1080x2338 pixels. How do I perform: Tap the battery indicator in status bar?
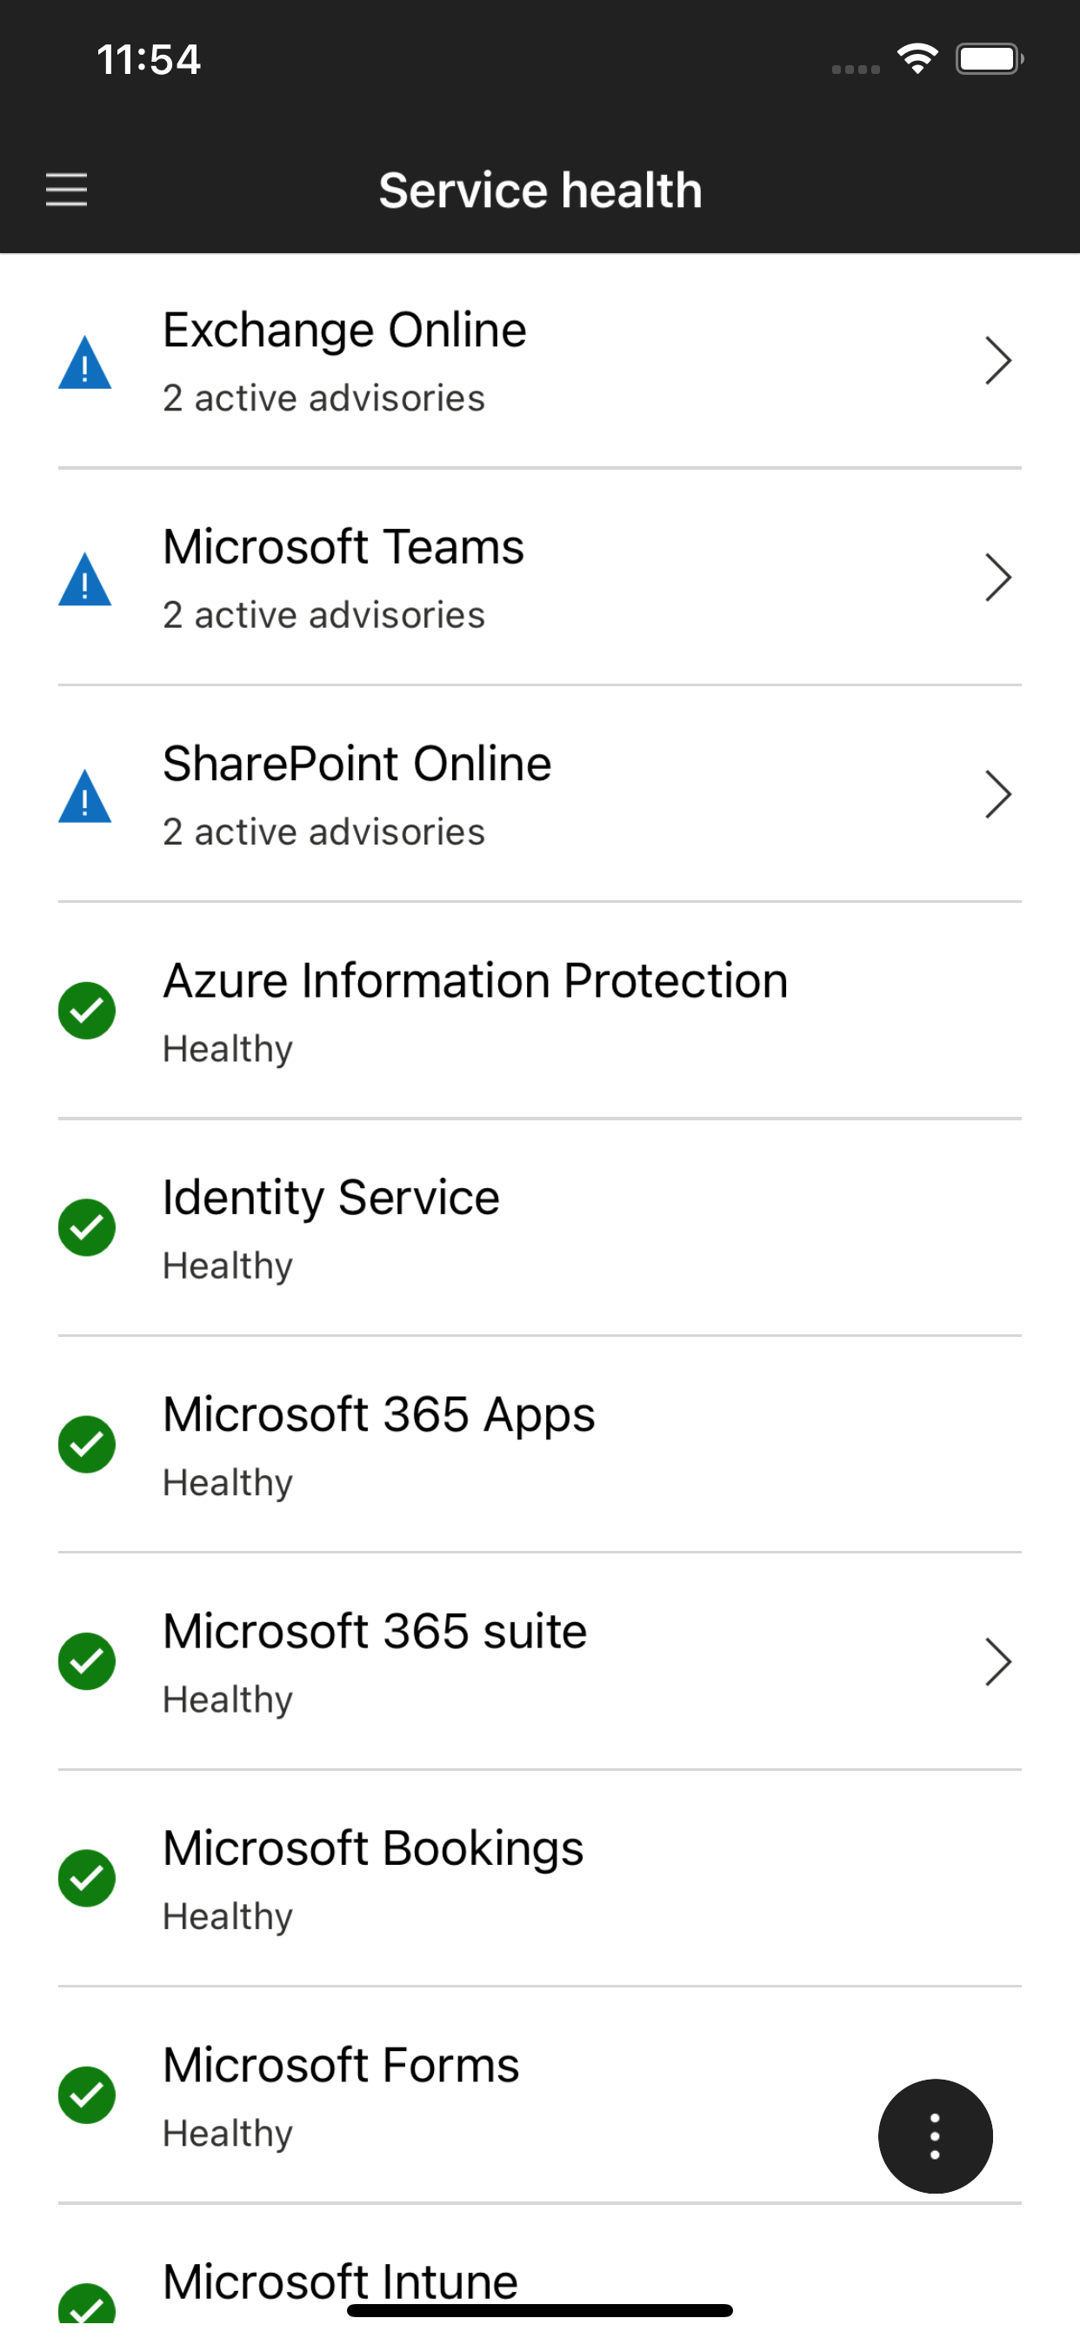[x=990, y=59]
